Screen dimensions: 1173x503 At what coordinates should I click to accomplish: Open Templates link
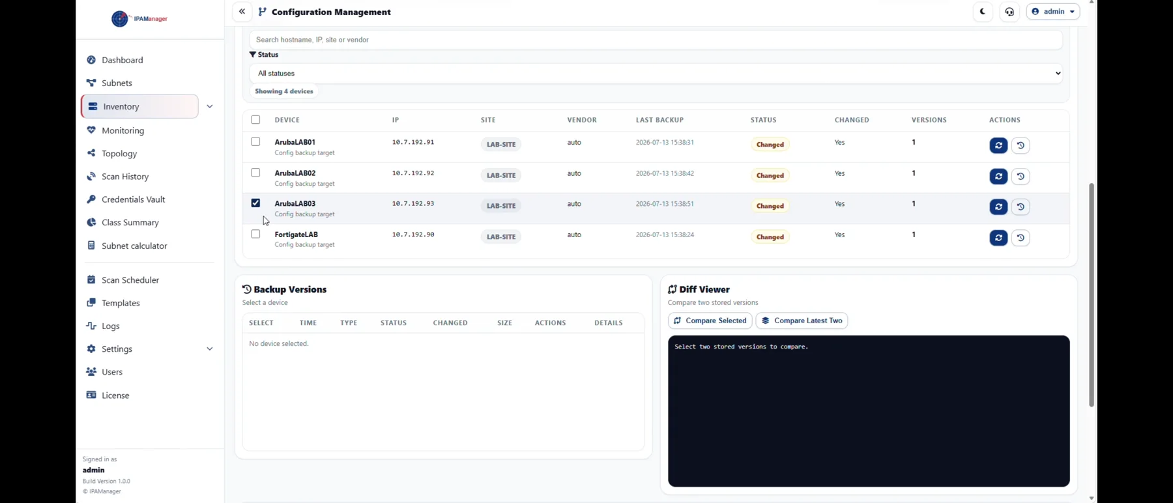[x=121, y=303]
